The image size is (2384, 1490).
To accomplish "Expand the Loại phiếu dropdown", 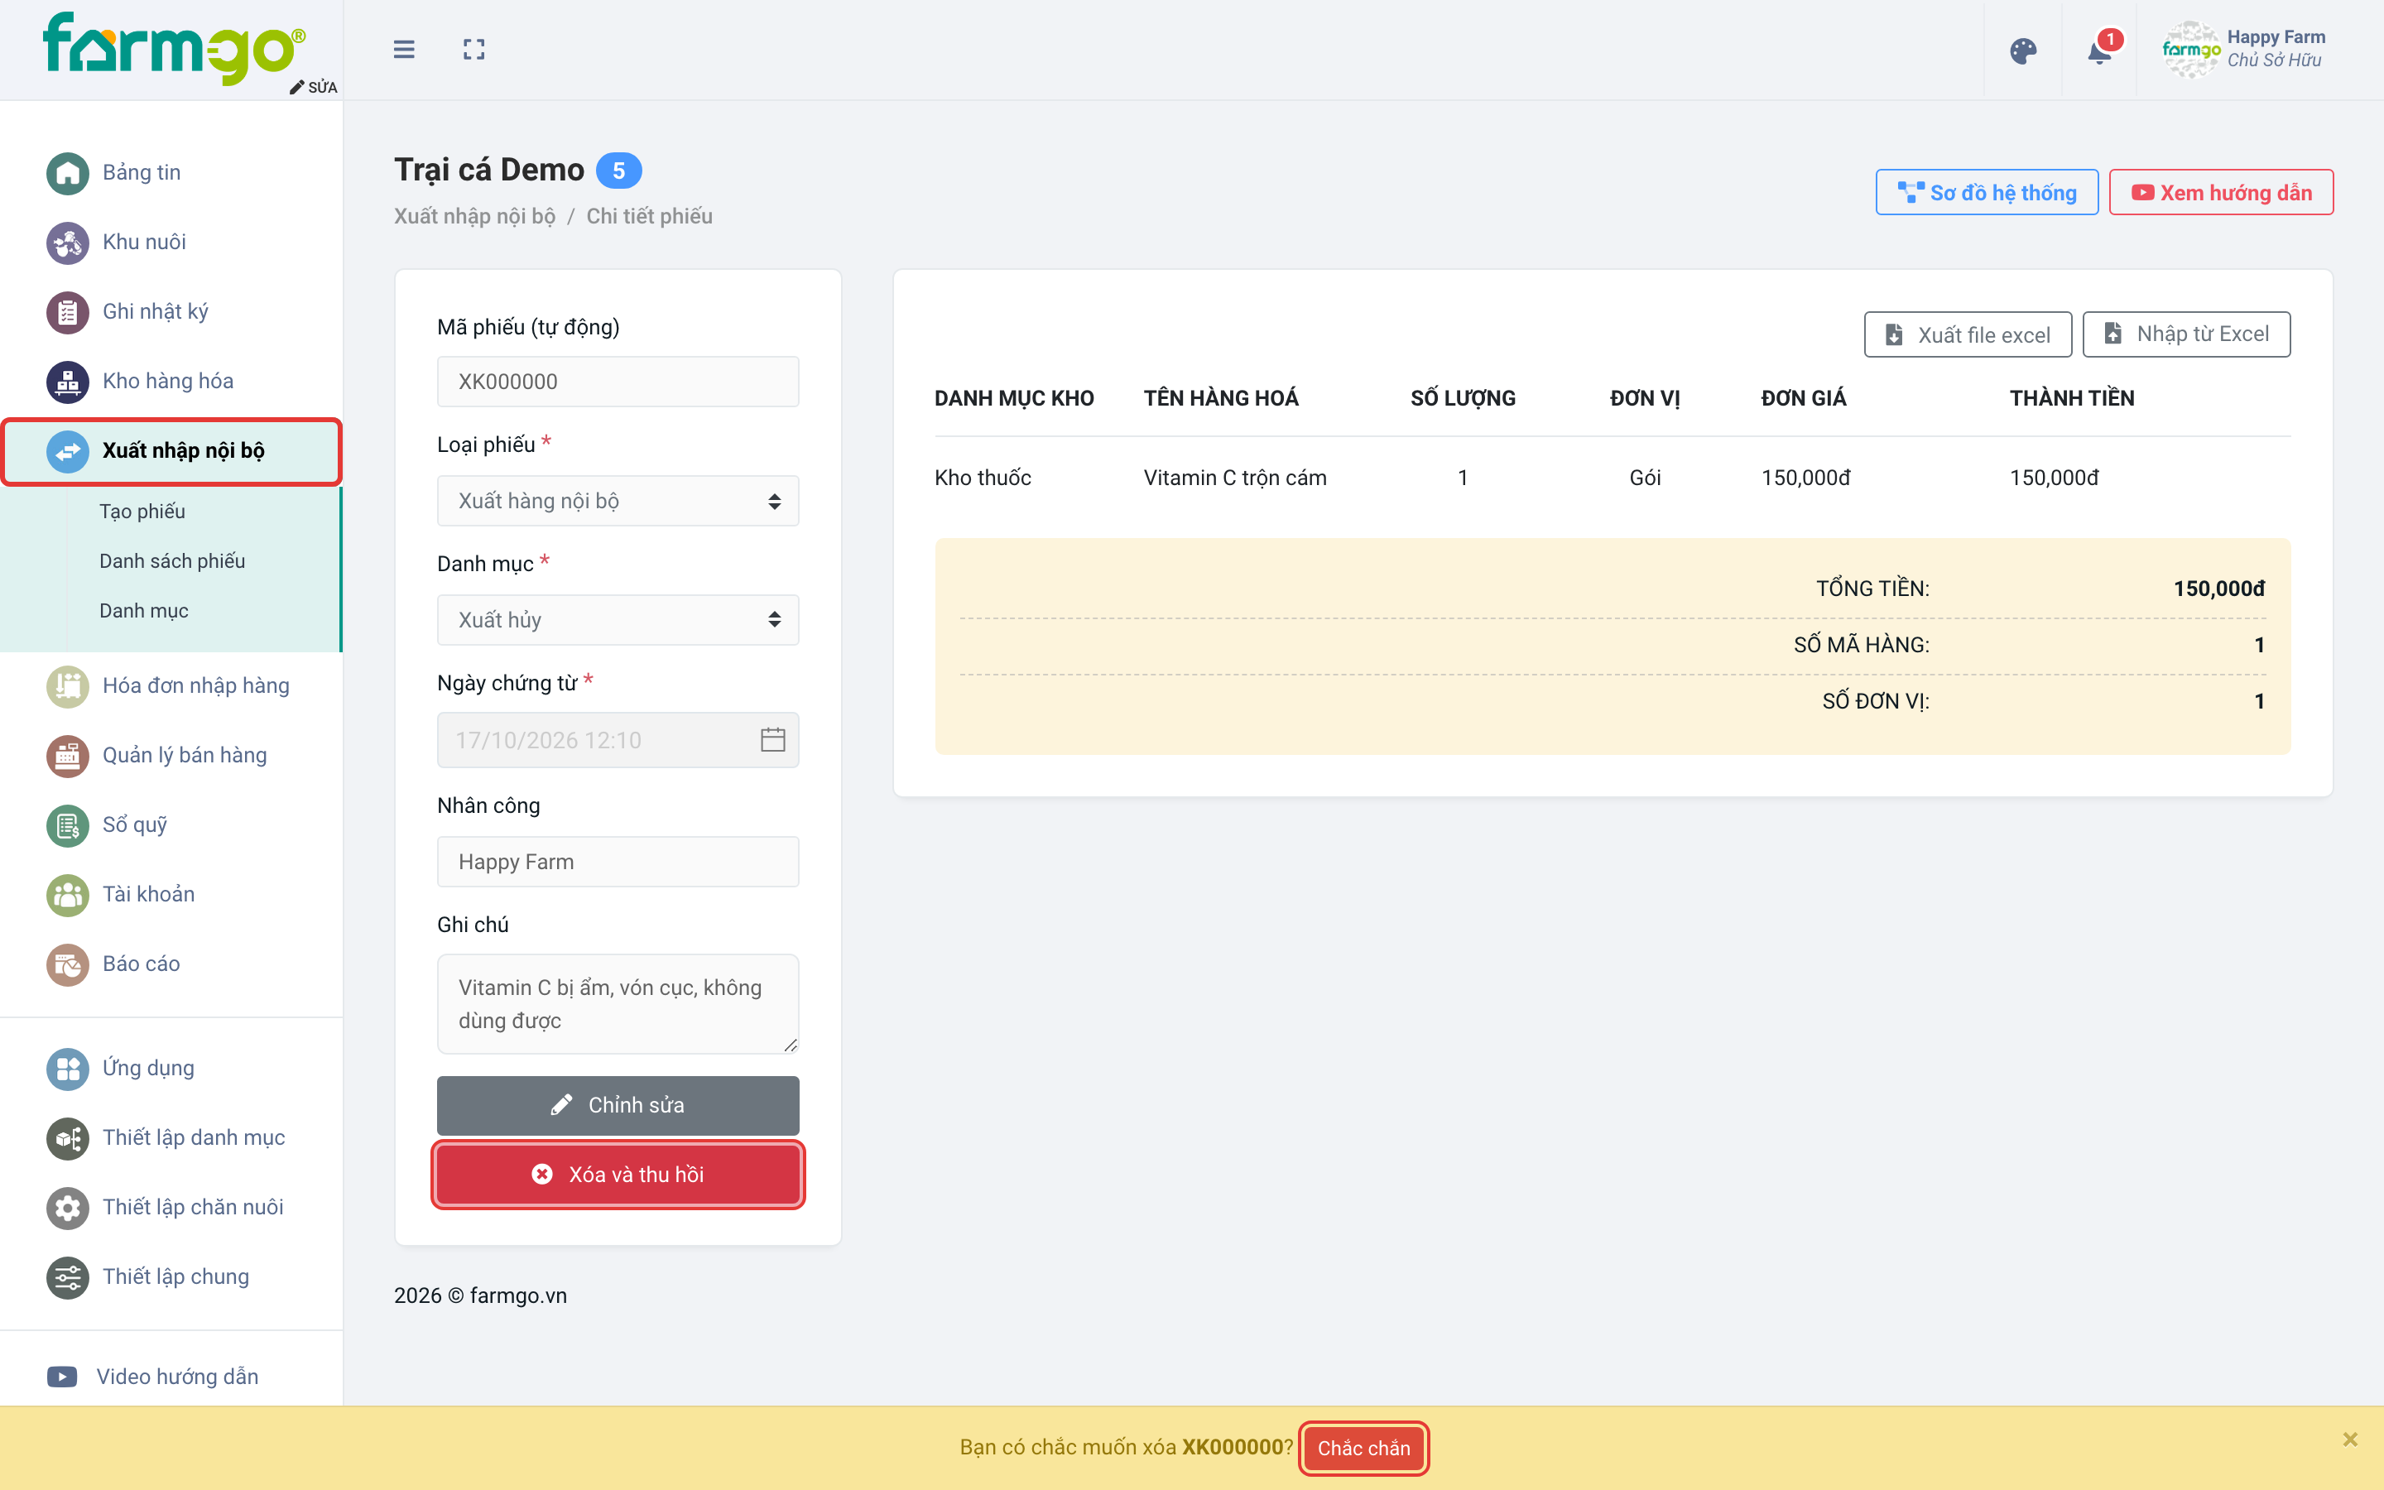I will click(618, 501).
